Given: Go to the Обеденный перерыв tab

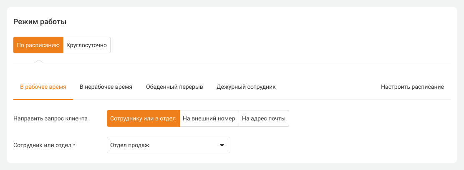Looking at the screenshot, I should (x=174, y=87).
